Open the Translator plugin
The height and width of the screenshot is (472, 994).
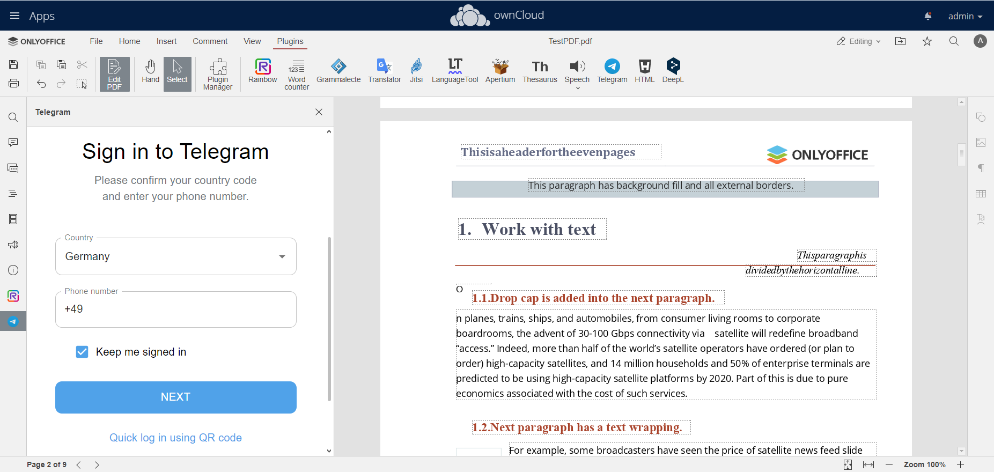point(384,71)
